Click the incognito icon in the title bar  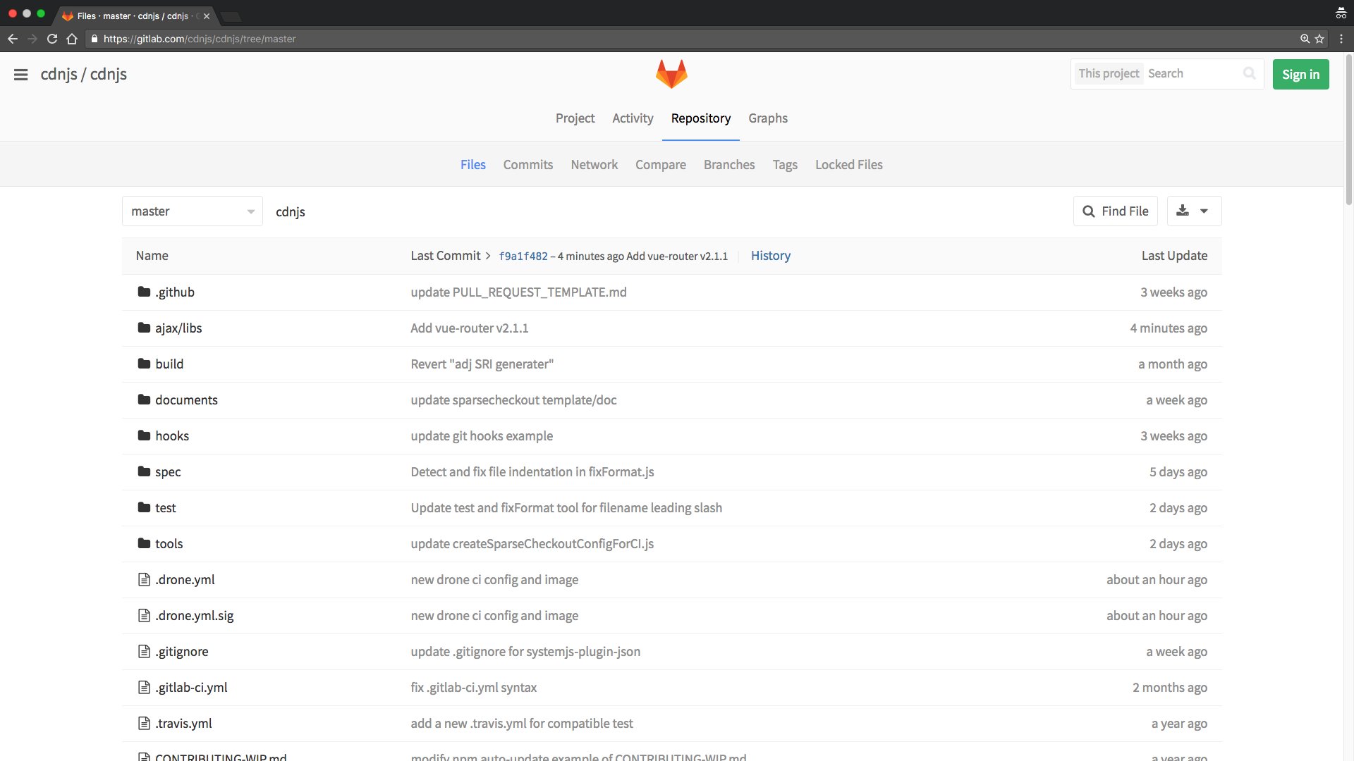pyautogui.click(x=1341, y=13)
